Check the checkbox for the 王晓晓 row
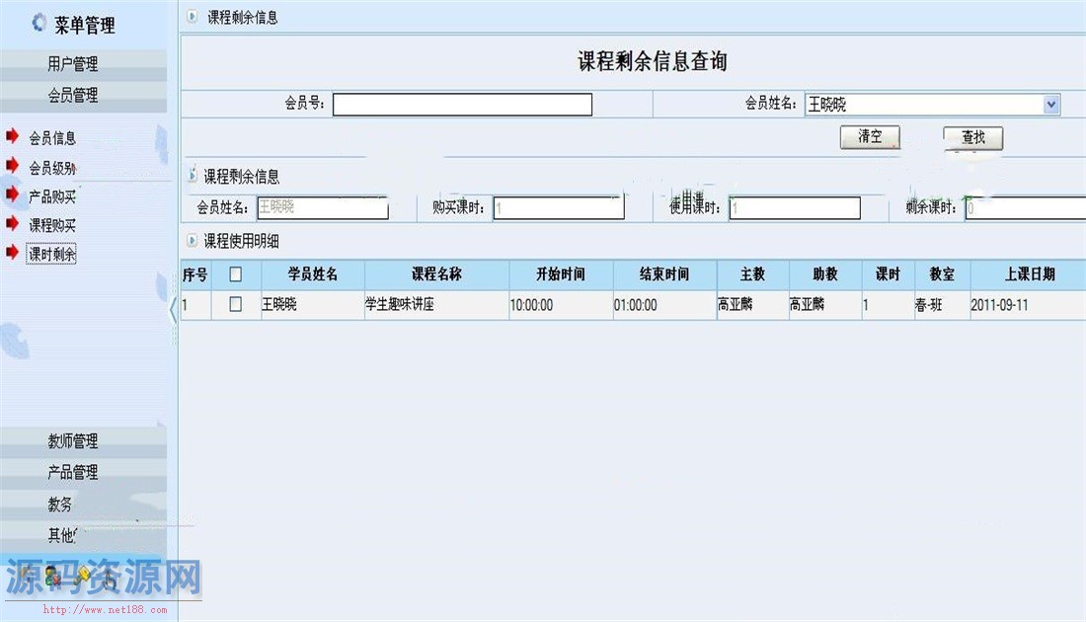The height and width of the screenshot is (622, 1086). coord(235,304)
